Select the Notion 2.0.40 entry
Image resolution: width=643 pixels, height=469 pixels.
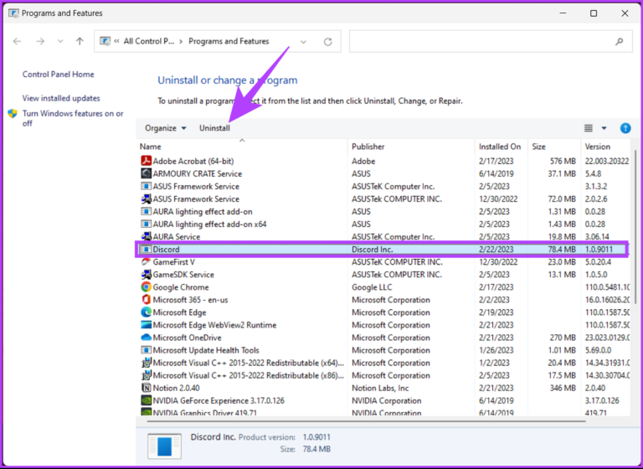pos(177,388)
